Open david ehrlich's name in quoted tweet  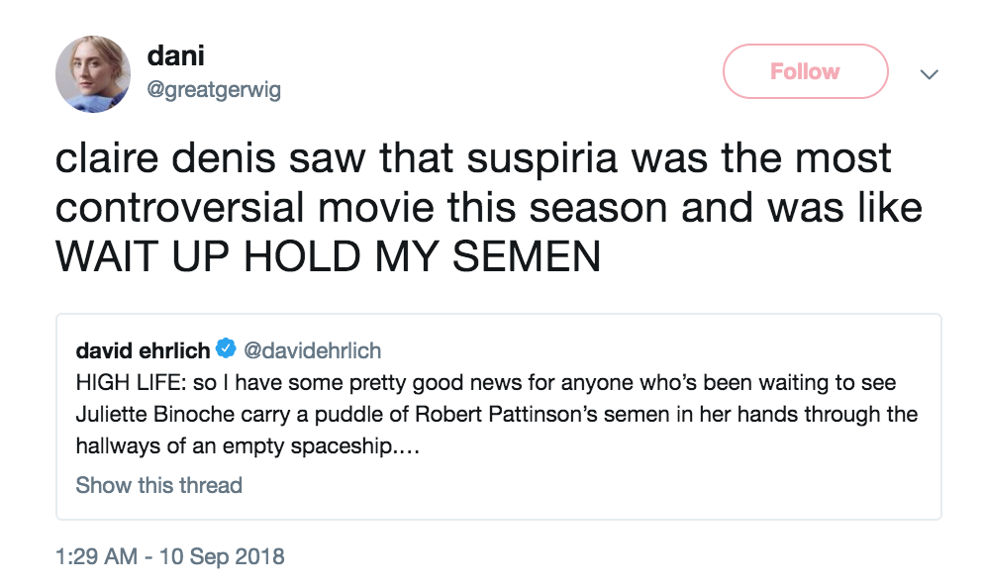(x=144, y=349)
